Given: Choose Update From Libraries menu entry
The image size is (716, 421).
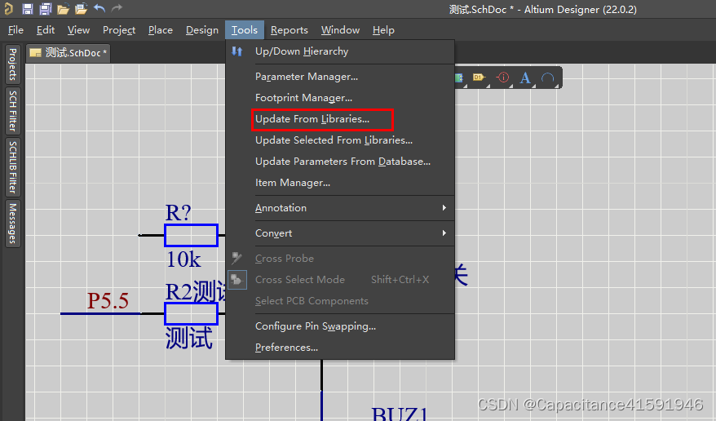Looking at the screenshot, I should pyautogui.click(x=340, y=119).
